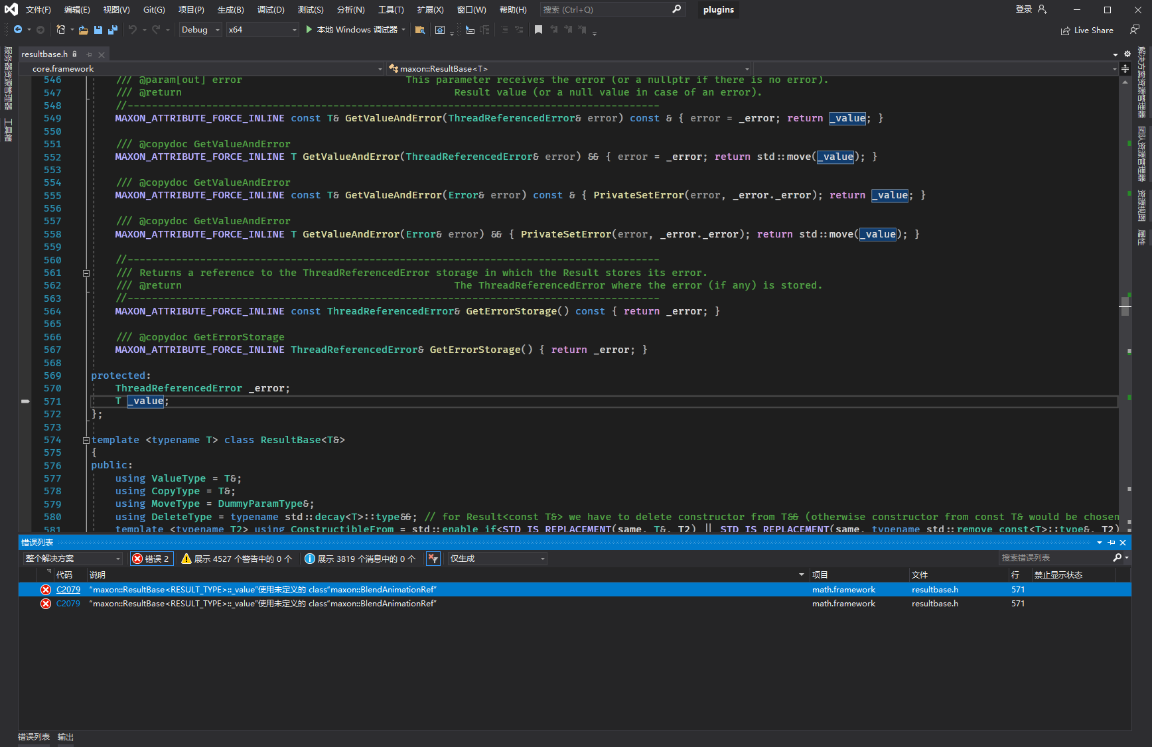This screenshot has height=747, width=1152.
Task: Open the Window menu
Action: click(x=471, y=9)
